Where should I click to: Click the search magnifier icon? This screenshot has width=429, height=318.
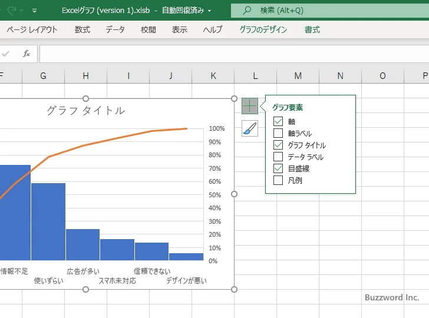246,11
